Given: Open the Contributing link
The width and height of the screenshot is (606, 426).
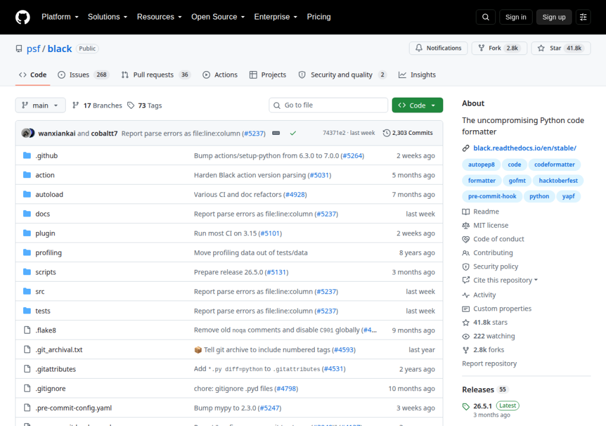Looking at the screenshot, I should [493, 253].
